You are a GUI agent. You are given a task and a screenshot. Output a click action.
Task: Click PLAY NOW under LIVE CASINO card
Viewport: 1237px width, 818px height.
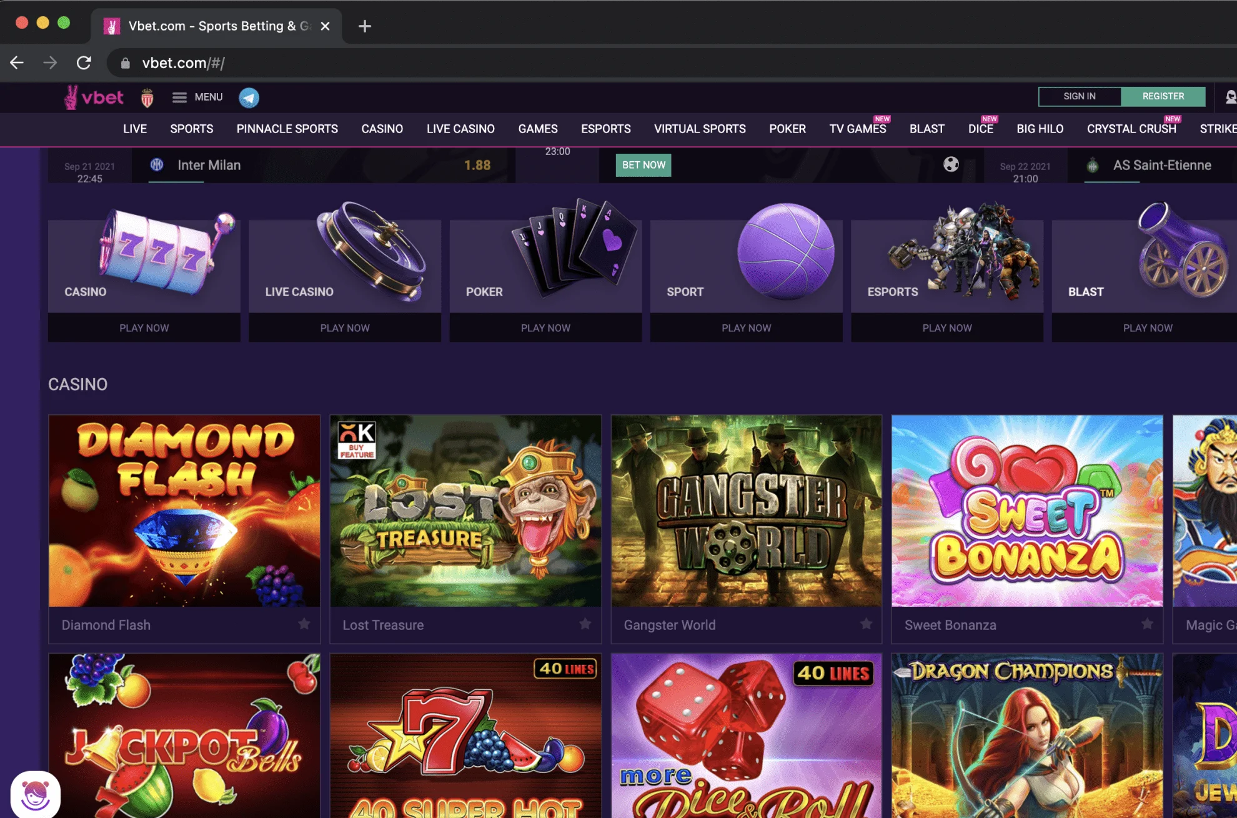tap(345, 328)
